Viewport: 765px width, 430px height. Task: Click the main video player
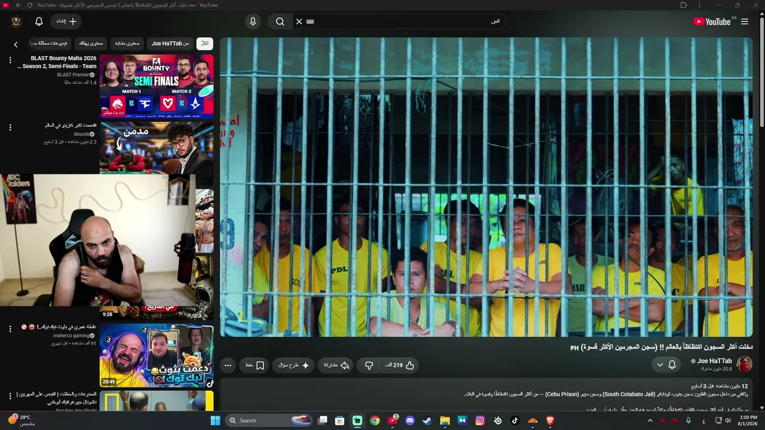tap(486, 187)
